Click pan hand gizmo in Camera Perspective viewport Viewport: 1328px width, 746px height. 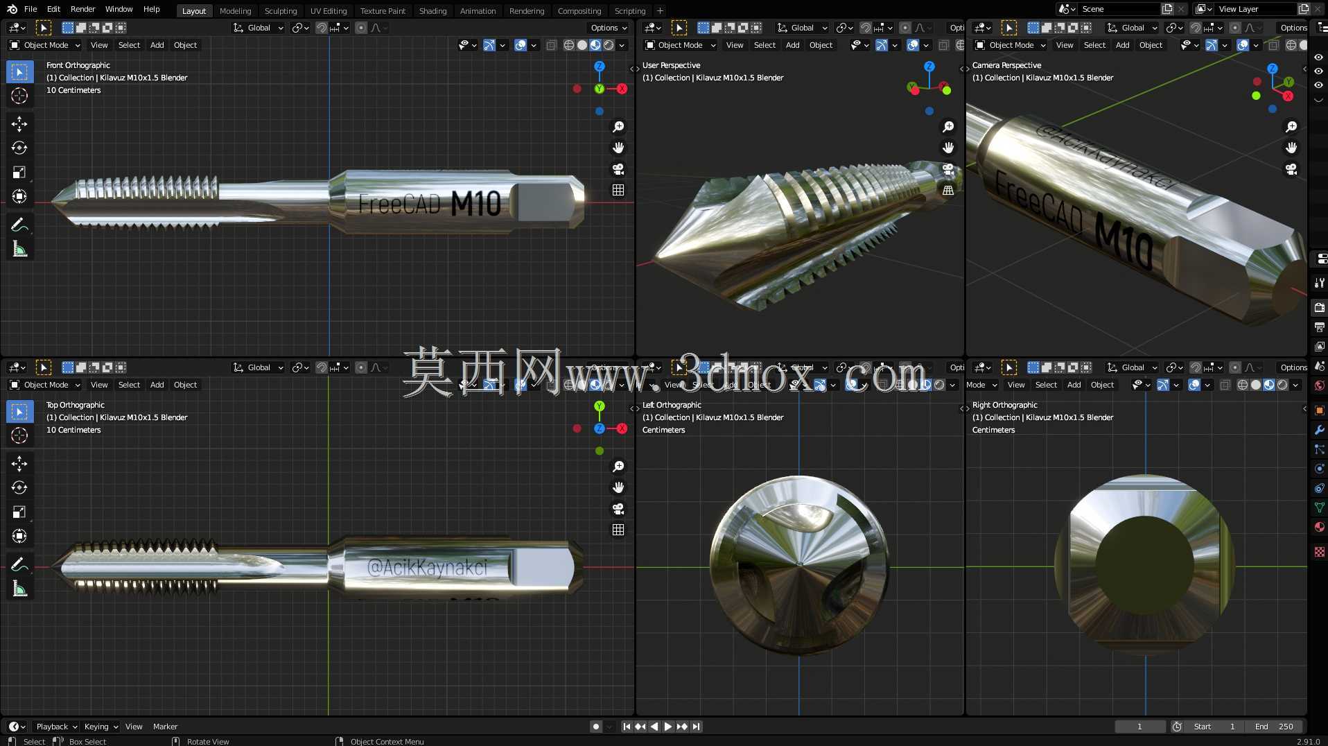tap(1291, 148)
